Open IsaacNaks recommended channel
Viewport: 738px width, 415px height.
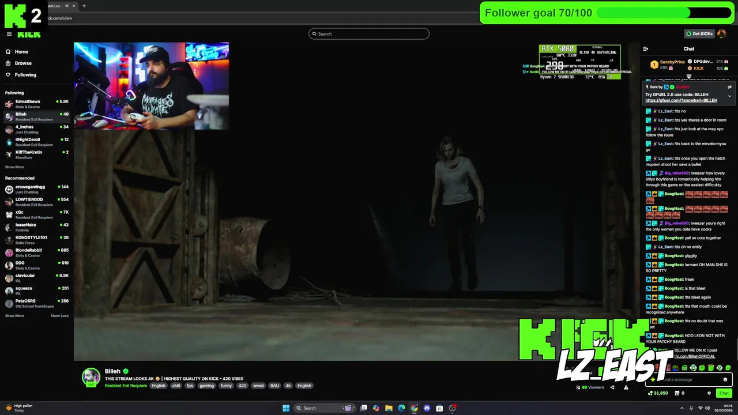pyautogui.click(x=36, y=227)
